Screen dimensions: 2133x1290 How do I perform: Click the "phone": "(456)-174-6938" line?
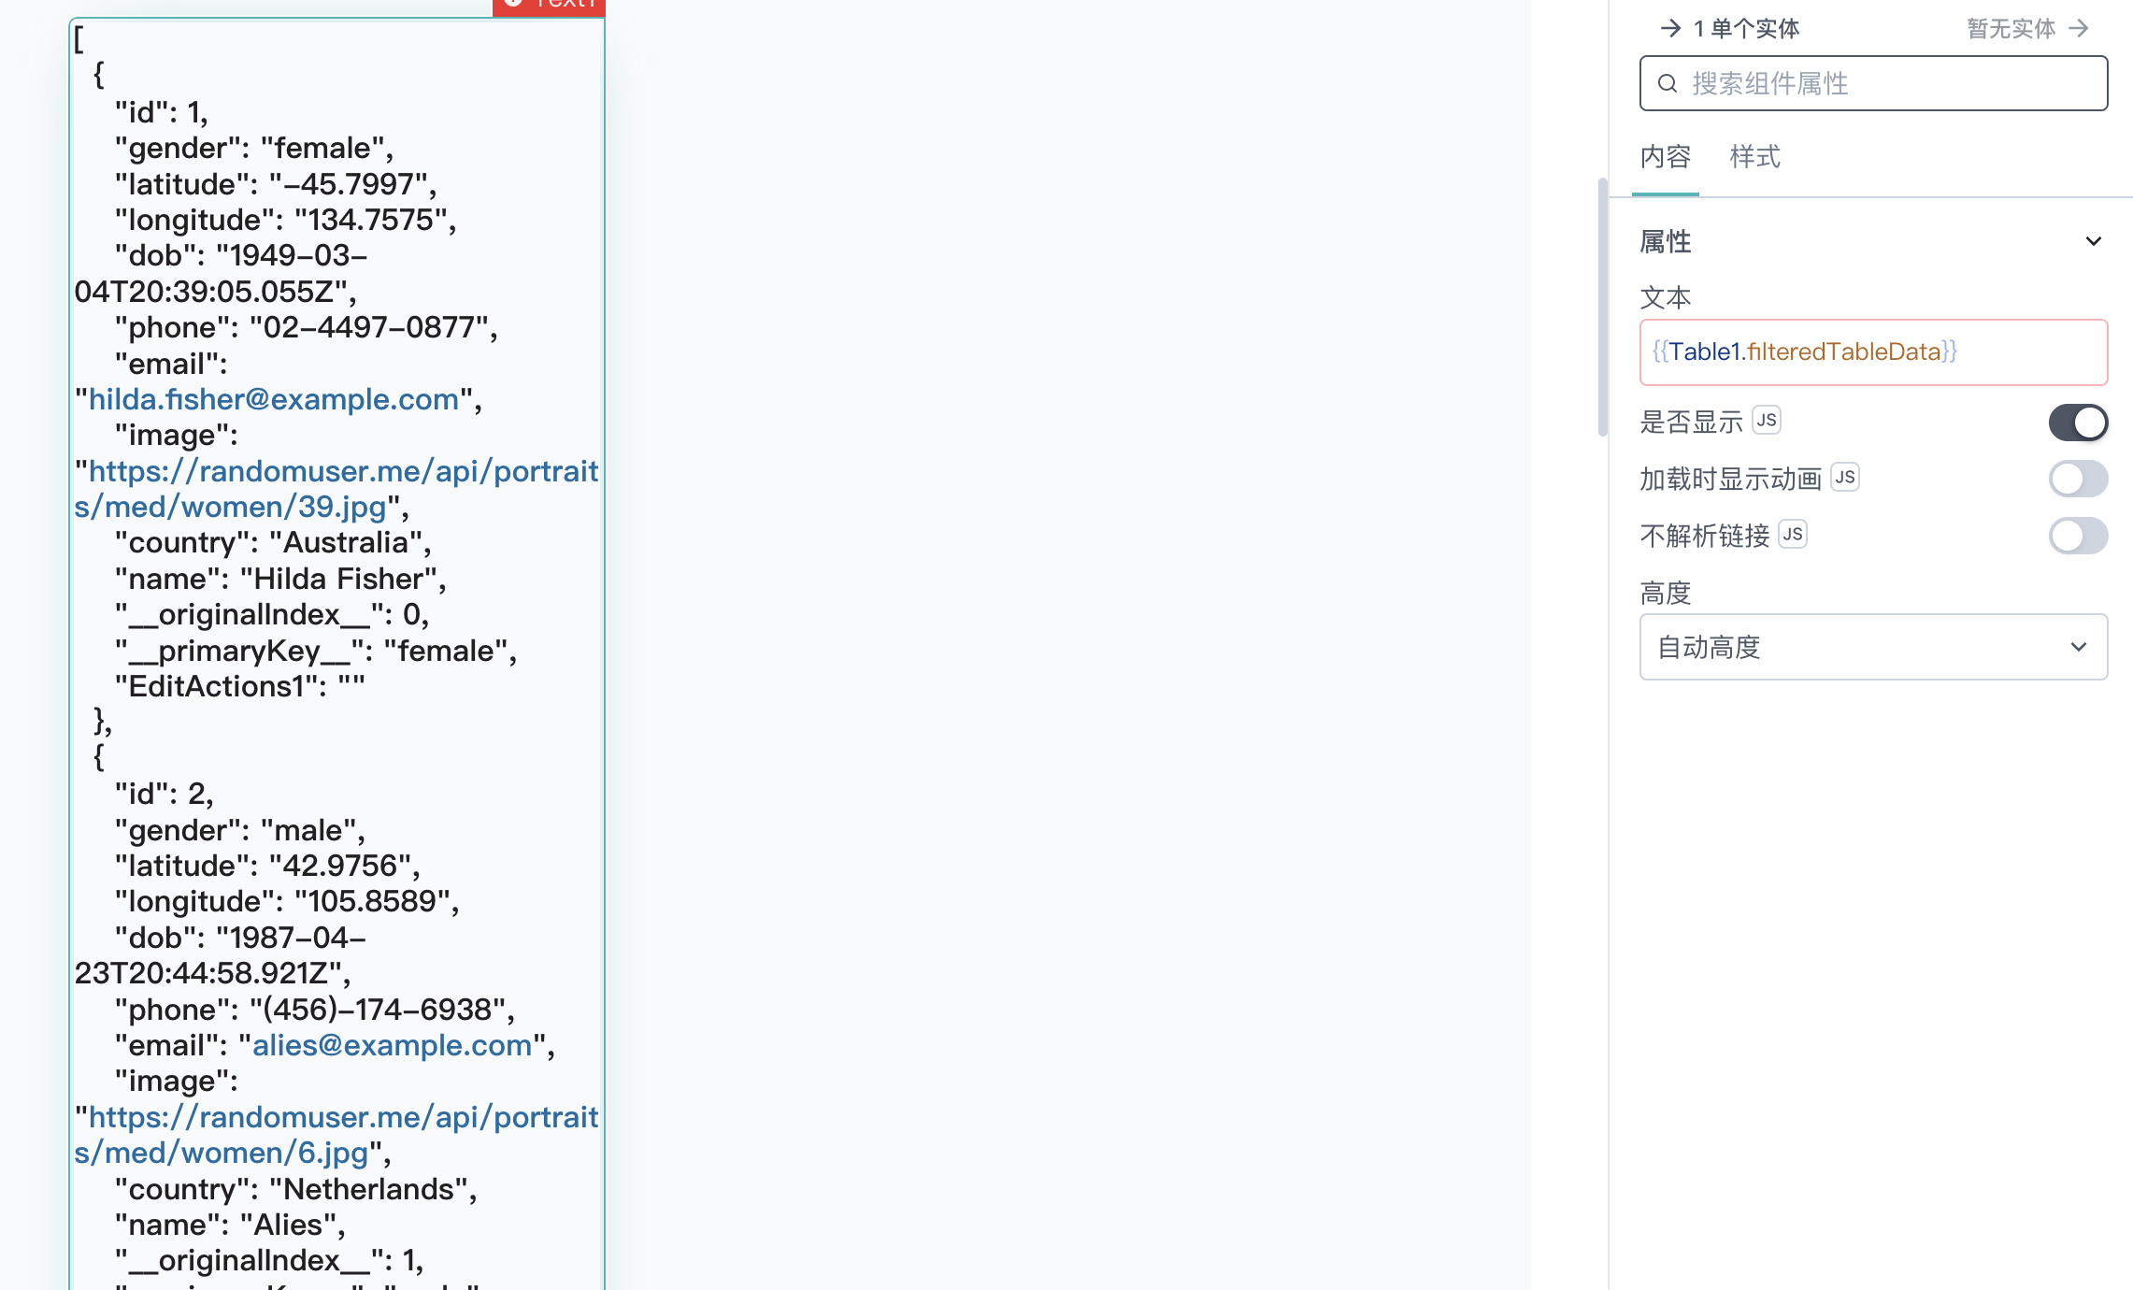[315, 1010]
